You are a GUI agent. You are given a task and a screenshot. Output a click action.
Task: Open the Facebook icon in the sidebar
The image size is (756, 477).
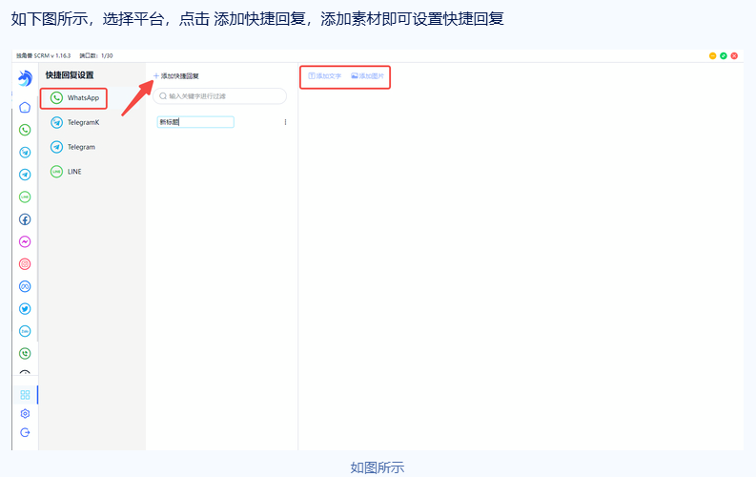[x=25, y=219]
